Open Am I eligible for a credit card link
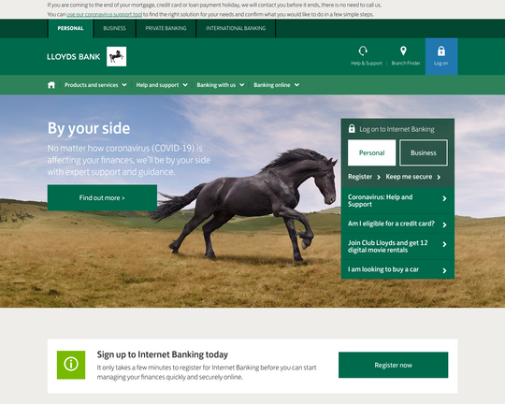The height and width of the screenshot is (404, 505). coord(397,224)
